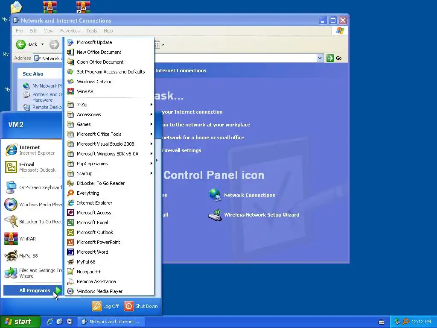Open the Back button history dropdown
The height and width of the screenshot is (328, 437).
(x=42, y=44)
